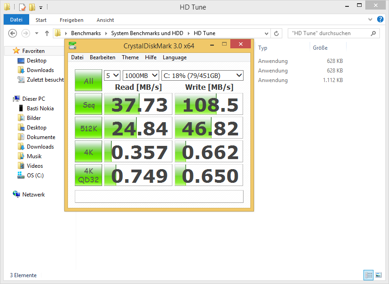Open the Explorer Datei ribbon tab
Screen dimensions: 389x284
pyautogui.click(x=16, y=20)
